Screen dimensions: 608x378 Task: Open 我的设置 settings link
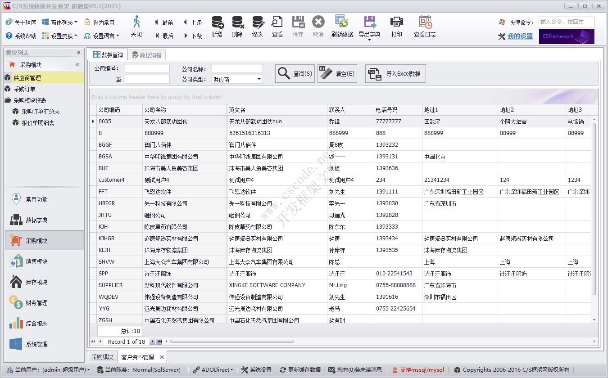pyautogui.click(x=520, y=36)
